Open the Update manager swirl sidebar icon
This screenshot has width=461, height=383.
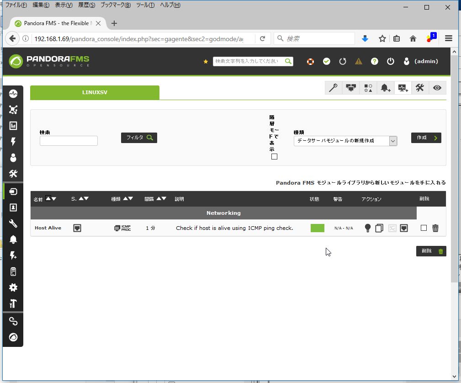tap(13, 337)
